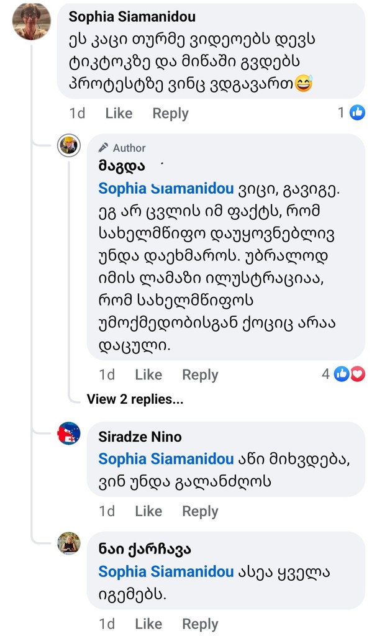Click Sophia Siamanidou mention in author's reply
Viewport: 377px width, 636px height.
165,188
